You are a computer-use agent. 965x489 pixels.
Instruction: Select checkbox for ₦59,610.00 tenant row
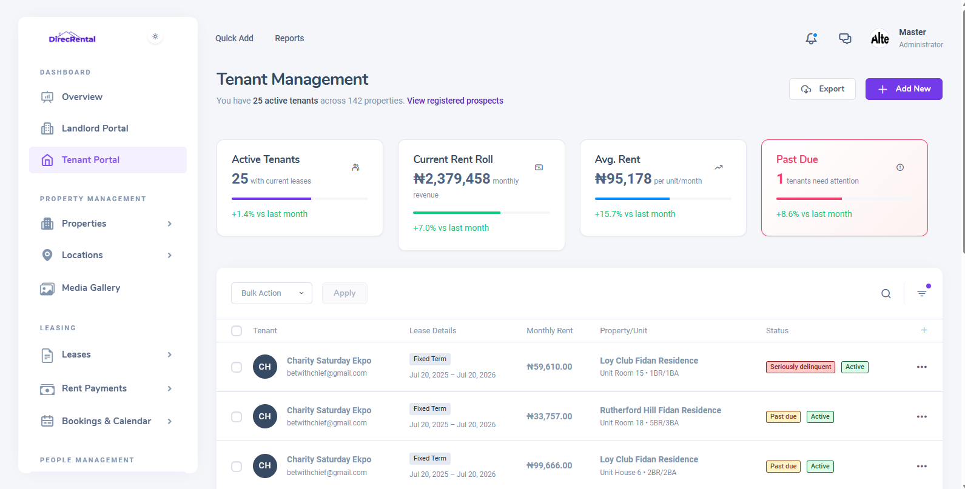point(237,367)
